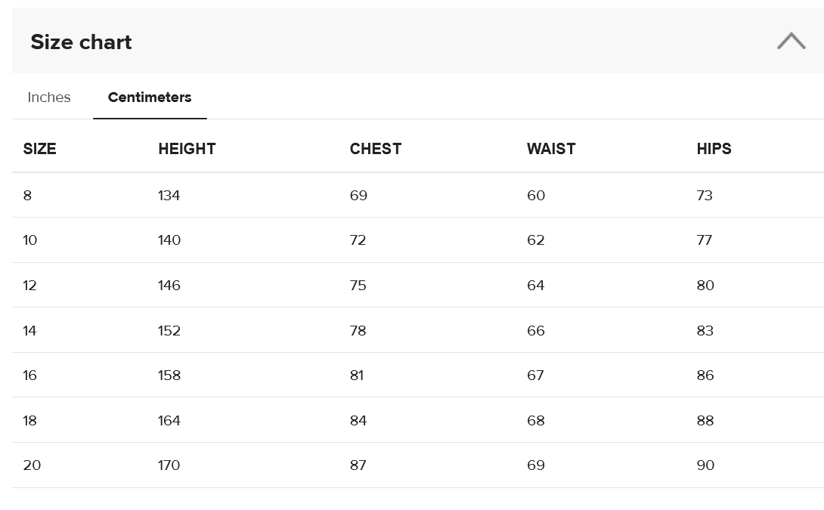Switch to the Inches tab
Viewport: 824px width, 510px height.
[x=49, y=97]
